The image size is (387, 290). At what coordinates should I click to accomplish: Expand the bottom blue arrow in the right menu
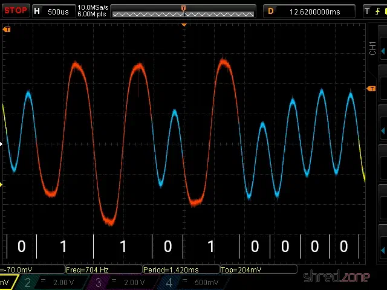[x=383, y=251]
